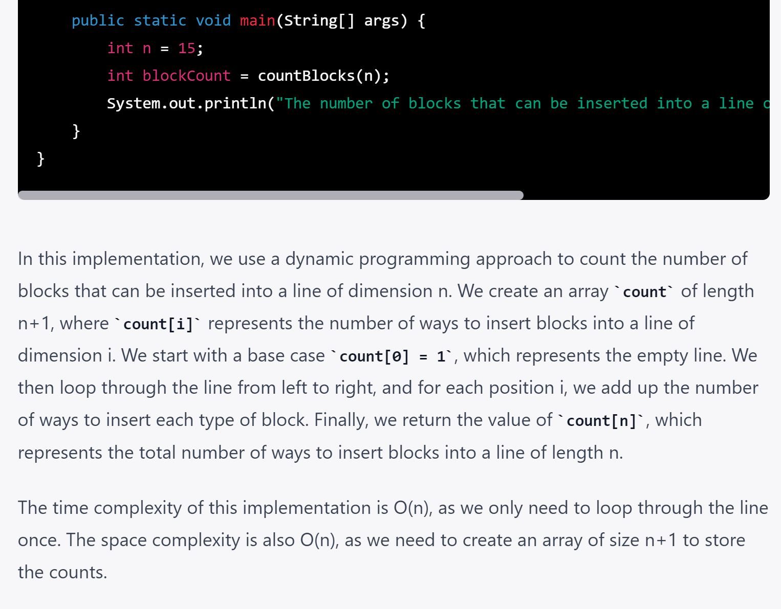Screen dimensions: 781x609
Task: Click the inline code 'count' in paragraph
Action: [x=644, y=292]
